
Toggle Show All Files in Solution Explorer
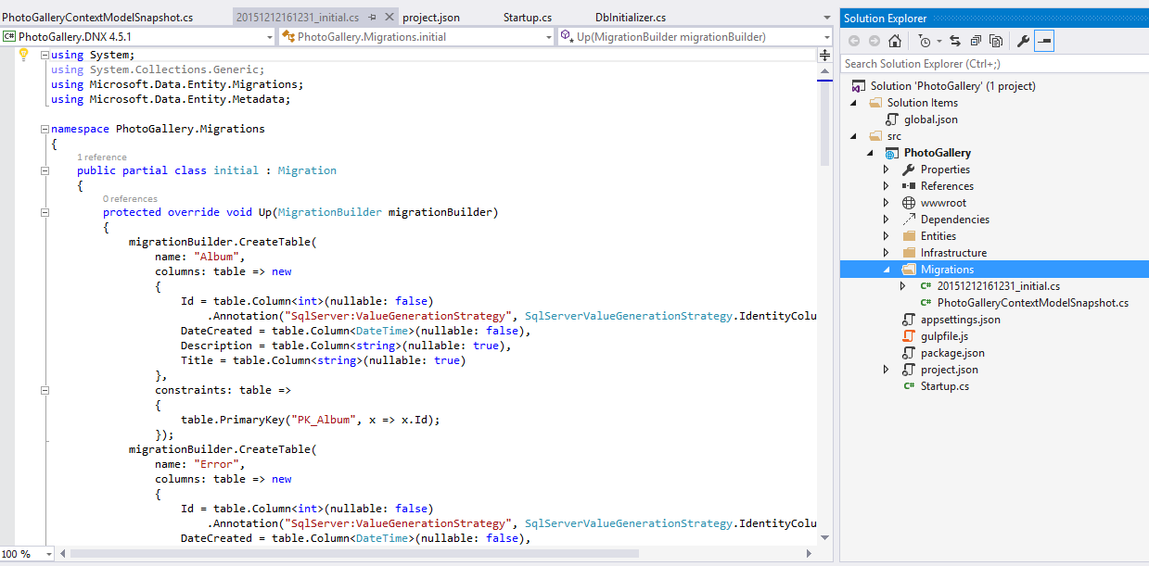(x=996, y=41)
